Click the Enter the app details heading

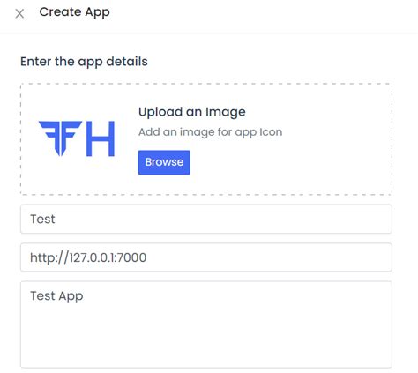(84, 62)
